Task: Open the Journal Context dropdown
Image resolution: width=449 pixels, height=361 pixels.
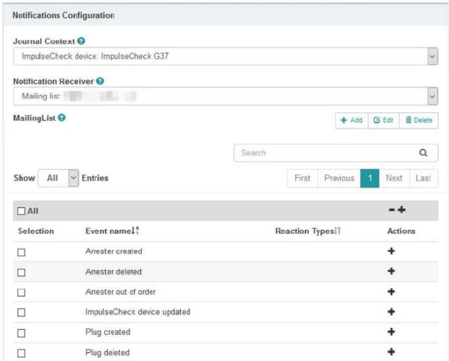Action: click(225, 56)
